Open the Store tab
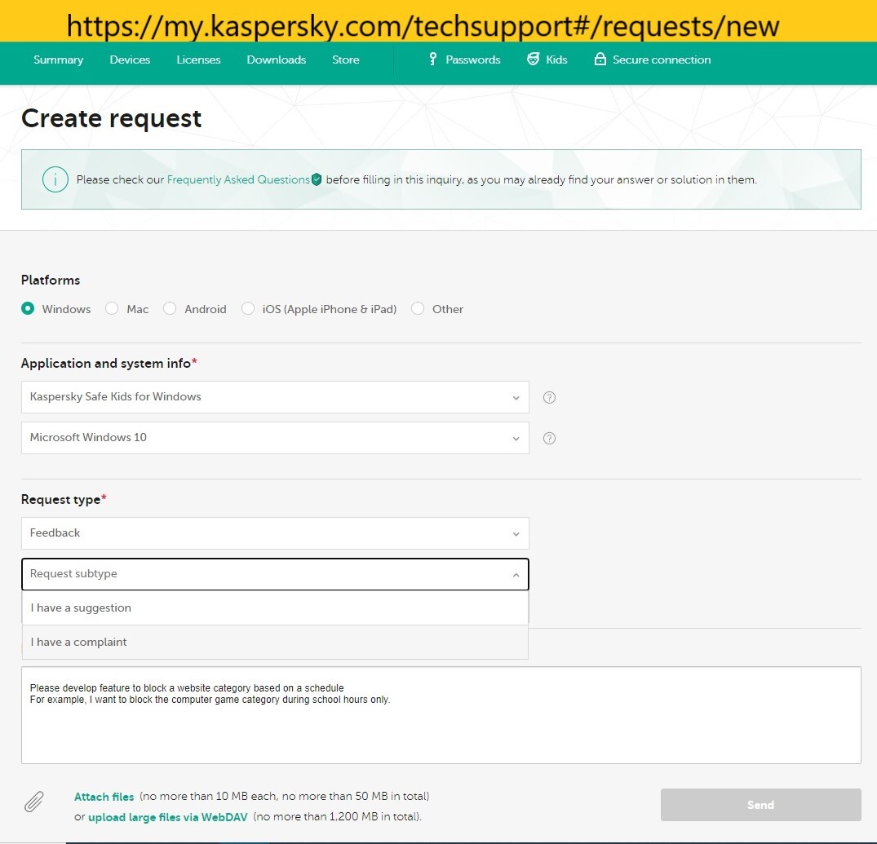The height and width of the screenshot is (844, 877). point(346,60)
